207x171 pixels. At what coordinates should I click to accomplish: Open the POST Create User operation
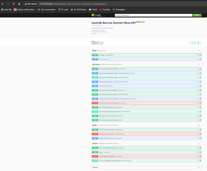(x=147, y=152)
